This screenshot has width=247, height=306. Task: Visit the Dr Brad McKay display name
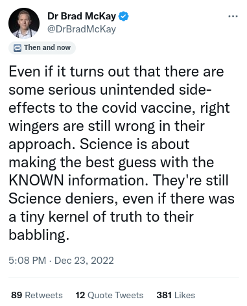point(82,16)
